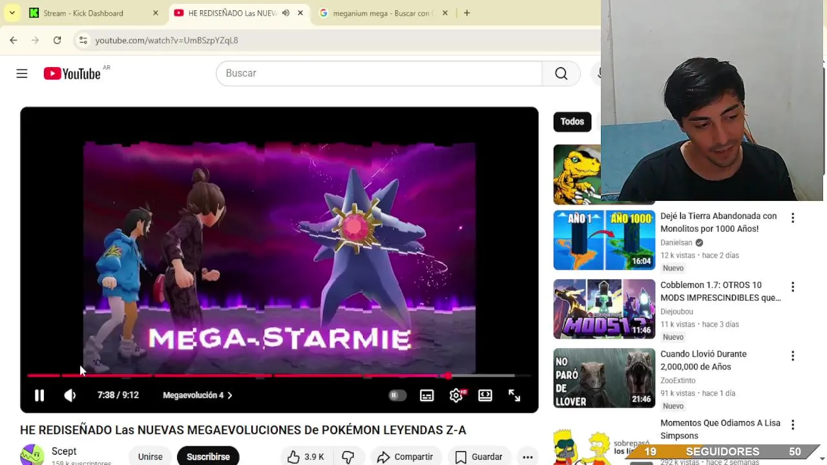
Task: Open Cobblemon 1.7 video title
Action: pos(720,291)
